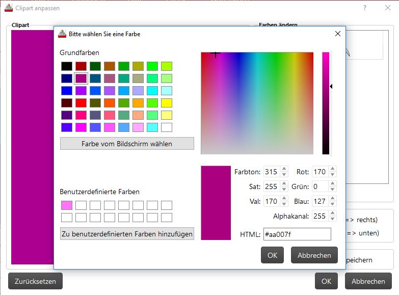Image resolution: width=399 pixels, height=295 pixels.
Task: Choose the pure red basic color swatch
Action: click(x=81, y=103)
